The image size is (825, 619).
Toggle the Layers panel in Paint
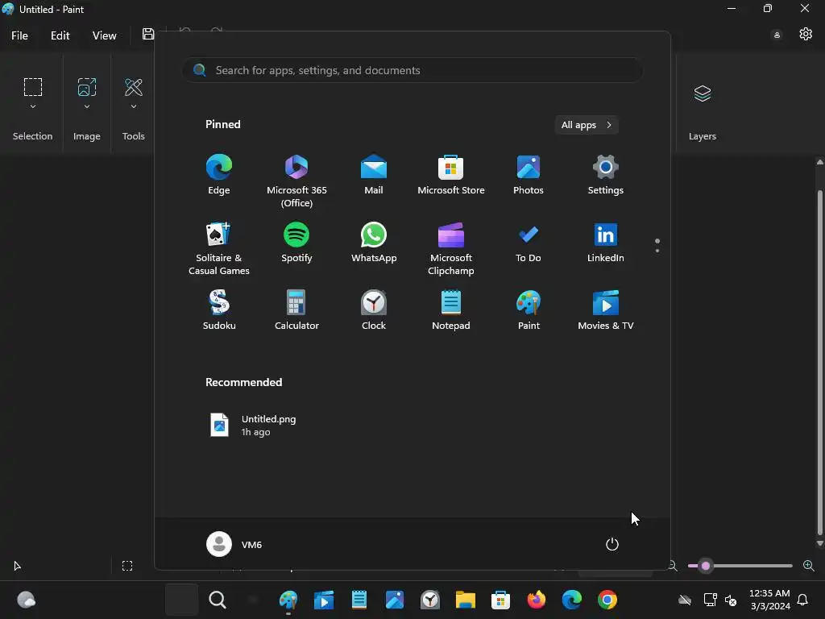pyautogui.click(x=703, y=93)
